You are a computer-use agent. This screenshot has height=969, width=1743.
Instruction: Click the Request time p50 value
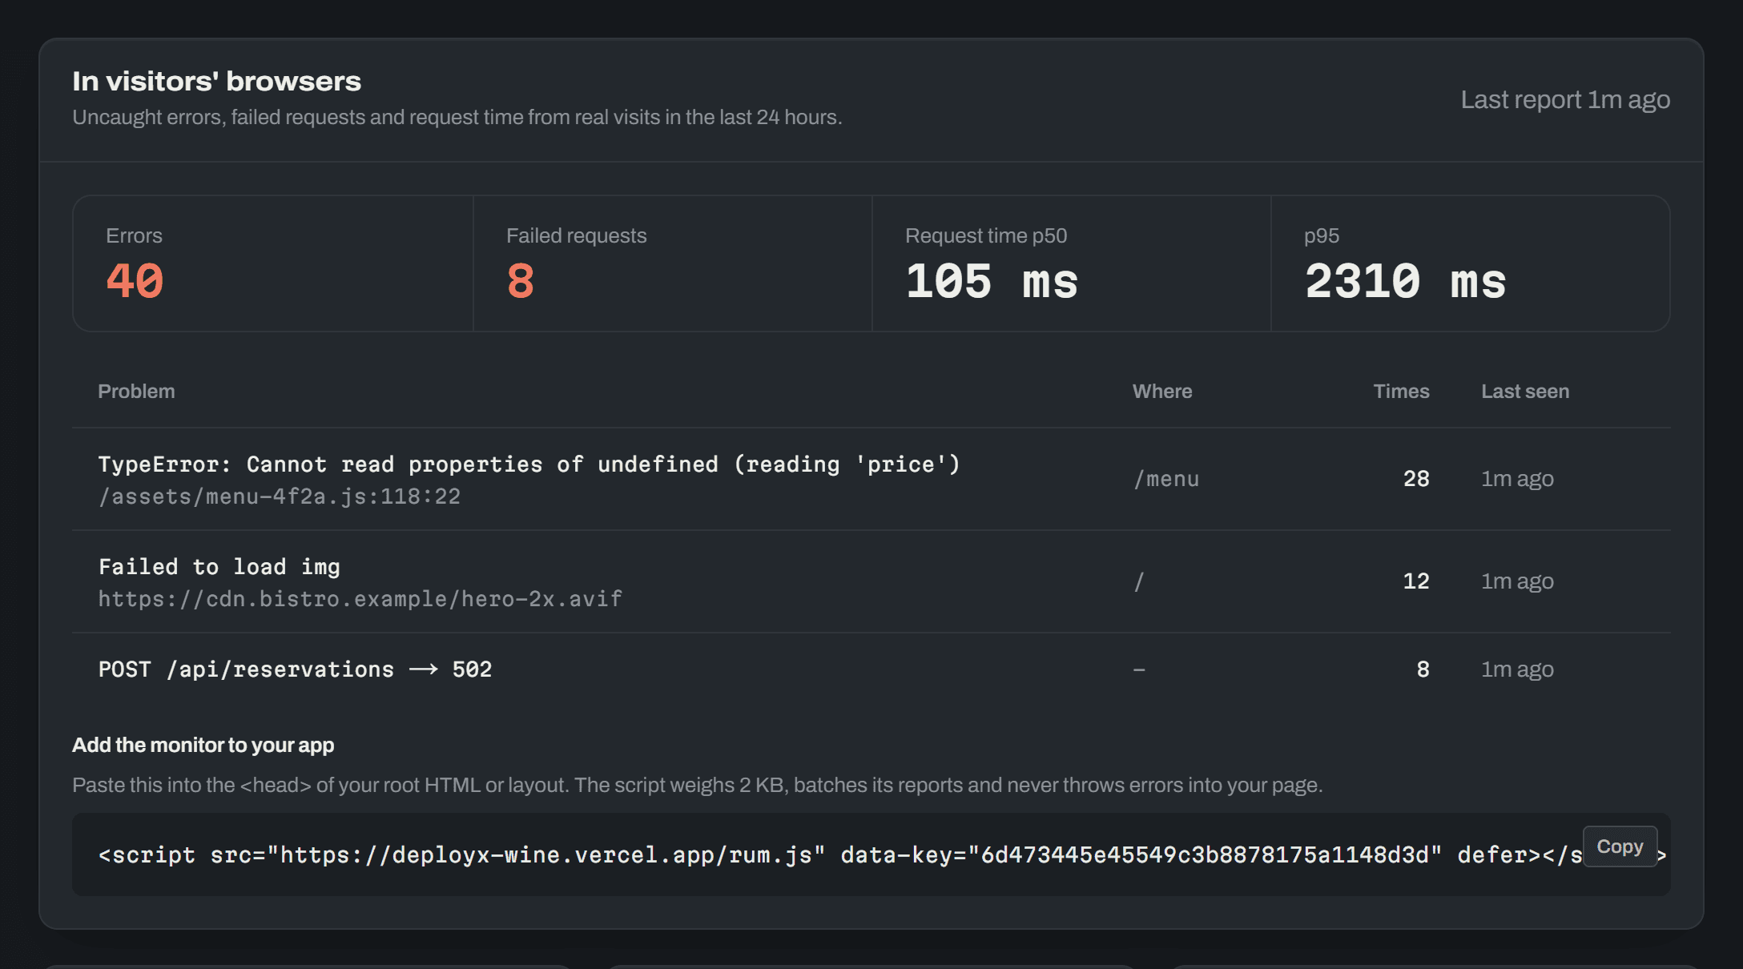(992, 281)
